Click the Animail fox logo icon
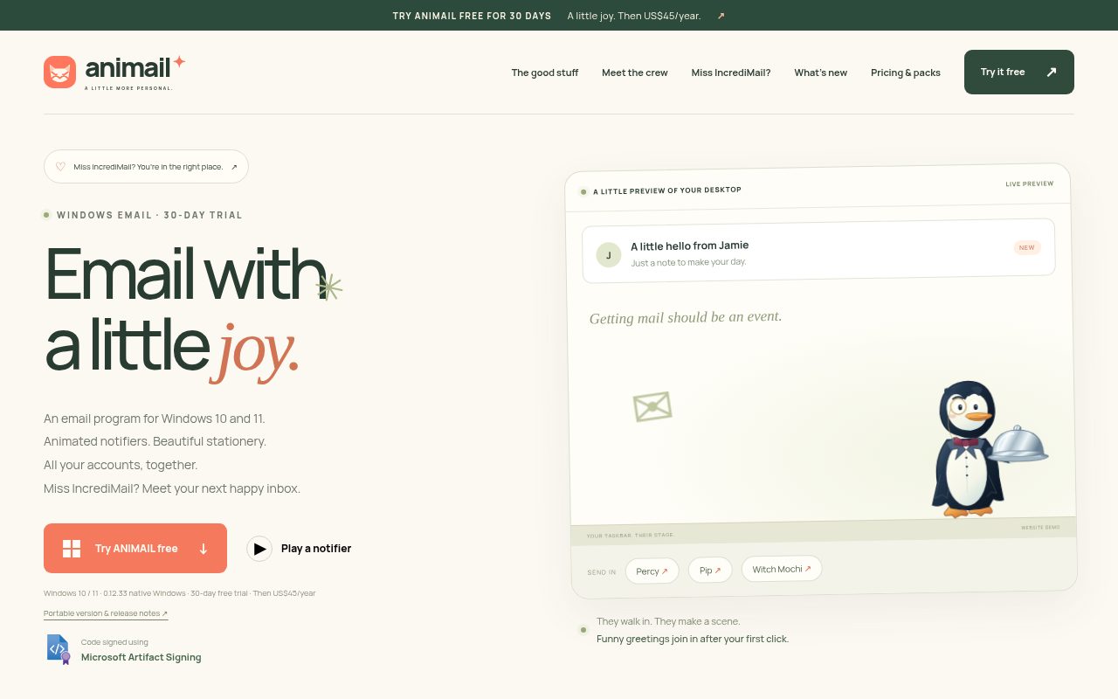Screen dimensions: 1118x699 59,72
